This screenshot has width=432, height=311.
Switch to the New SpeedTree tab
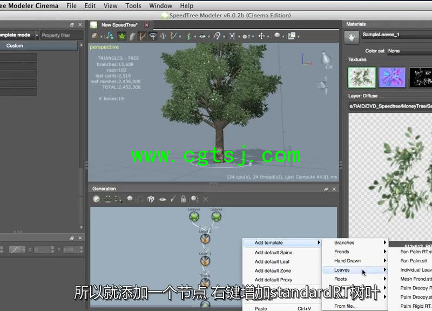tap(119, 25)
